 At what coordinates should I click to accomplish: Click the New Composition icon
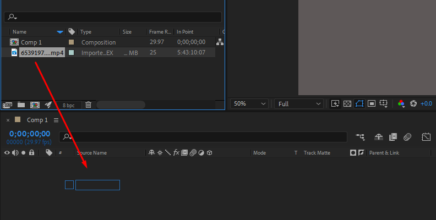click(x=35, y=105)
